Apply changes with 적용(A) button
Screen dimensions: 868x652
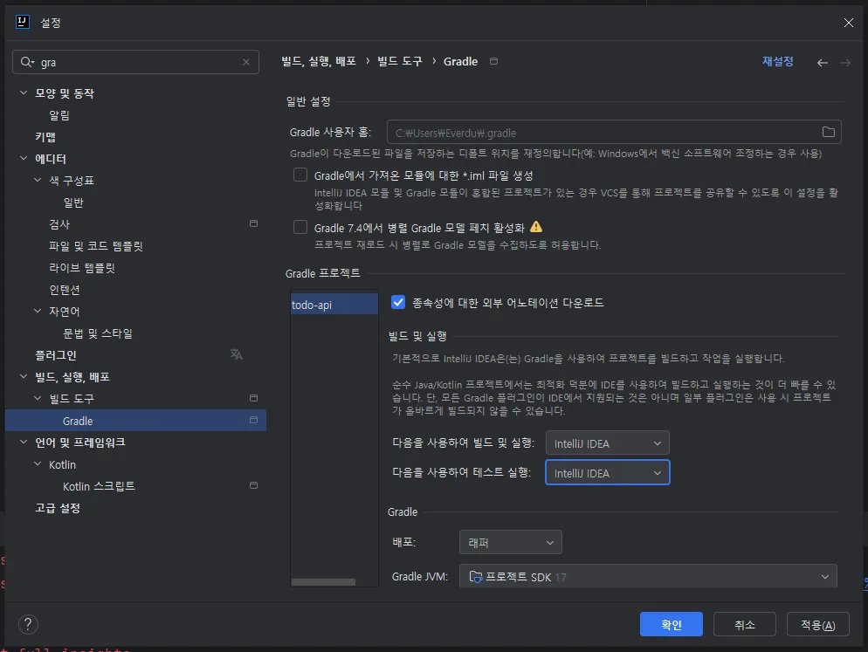point(817,624)
